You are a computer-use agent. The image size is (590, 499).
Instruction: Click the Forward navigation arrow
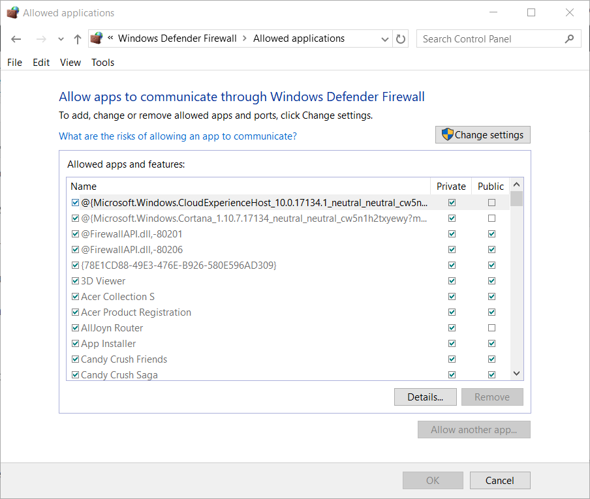41,39
